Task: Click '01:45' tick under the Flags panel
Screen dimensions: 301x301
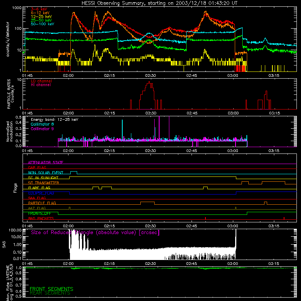Action: pyautogui.click(x=27, y=226)
